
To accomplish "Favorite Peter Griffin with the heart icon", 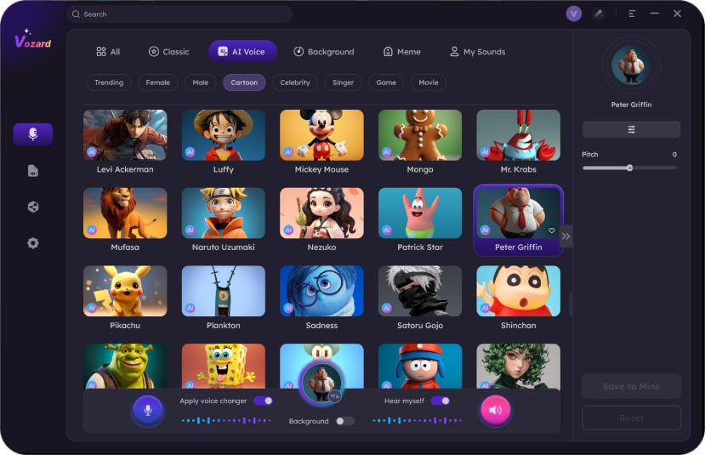I will tap(552, 230).
